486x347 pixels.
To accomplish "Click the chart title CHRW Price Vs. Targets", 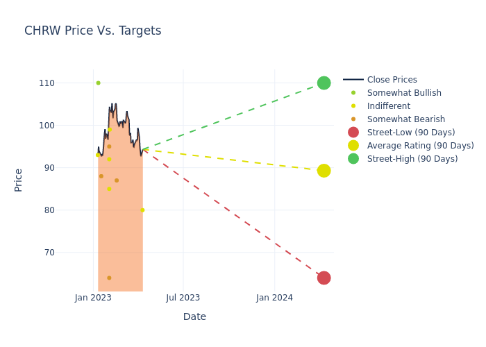I will (x=92, y=31).
